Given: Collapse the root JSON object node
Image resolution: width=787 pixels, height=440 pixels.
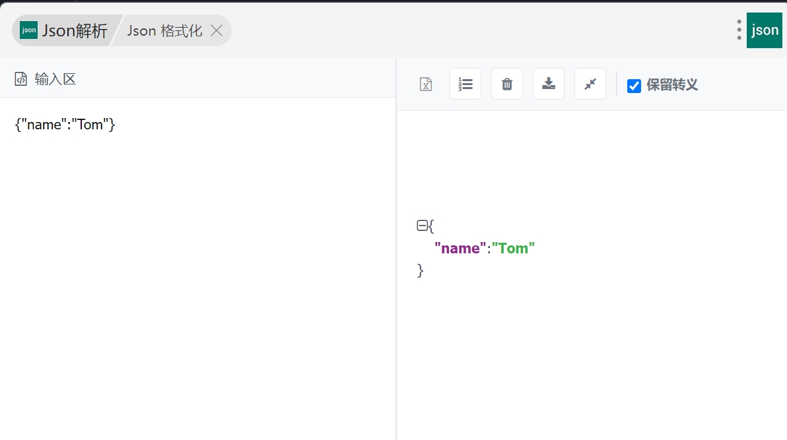Looking at the screenshot, I should [x=422, y=226].
